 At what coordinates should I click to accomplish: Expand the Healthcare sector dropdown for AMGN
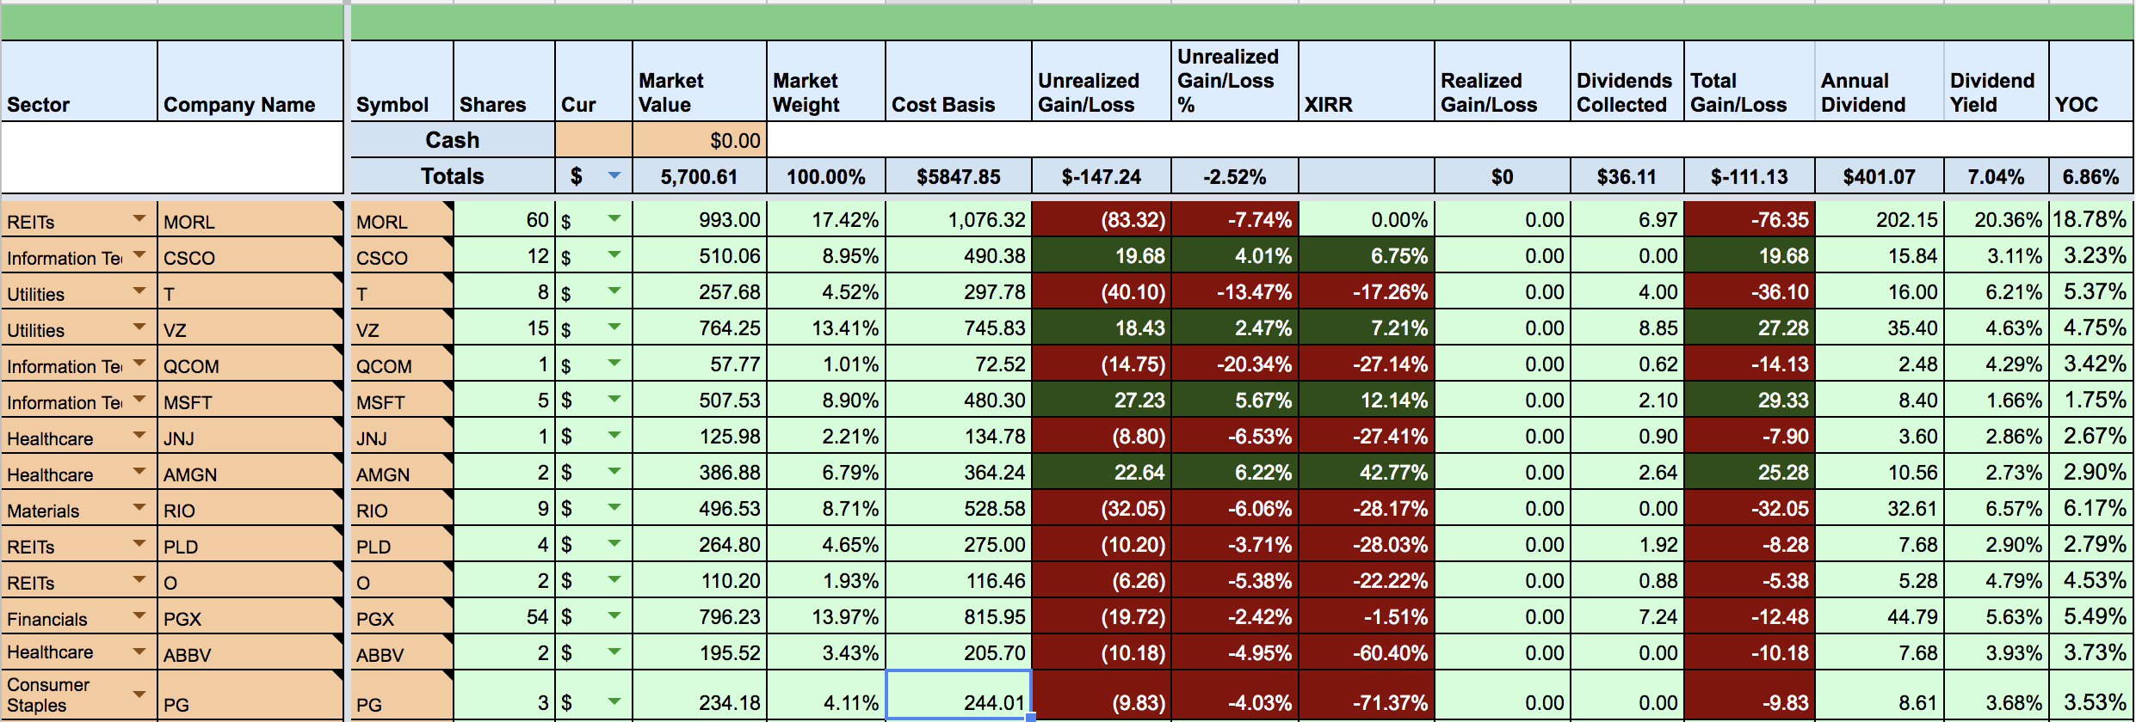coord(139,472)
